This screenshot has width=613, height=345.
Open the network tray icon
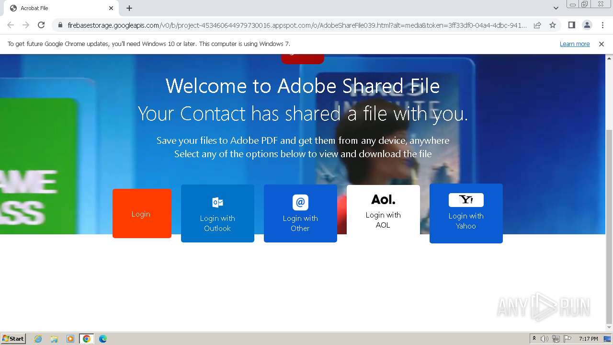(556, 339)
